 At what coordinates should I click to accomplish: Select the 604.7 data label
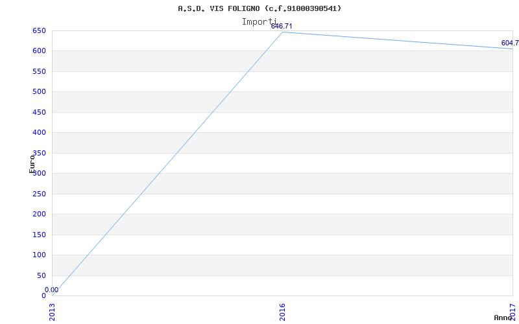pyautogui.click(x=510, y=43)
